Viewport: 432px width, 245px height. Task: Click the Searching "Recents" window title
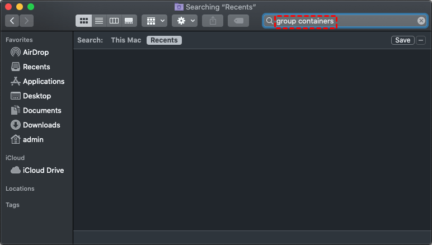click(x=220, y=7)
